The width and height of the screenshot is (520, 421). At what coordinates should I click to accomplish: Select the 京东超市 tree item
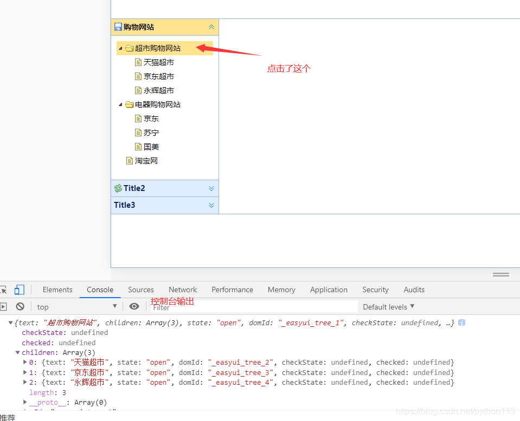(x=158, y=76)
